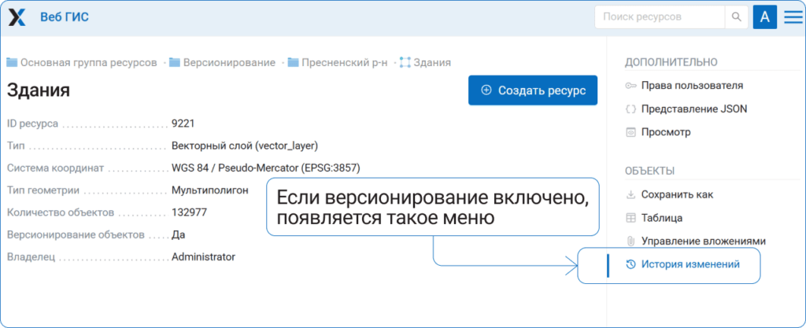Select Мультиполигон geometry type value
Screen dimensions: 806x328
tap(209, 190)
